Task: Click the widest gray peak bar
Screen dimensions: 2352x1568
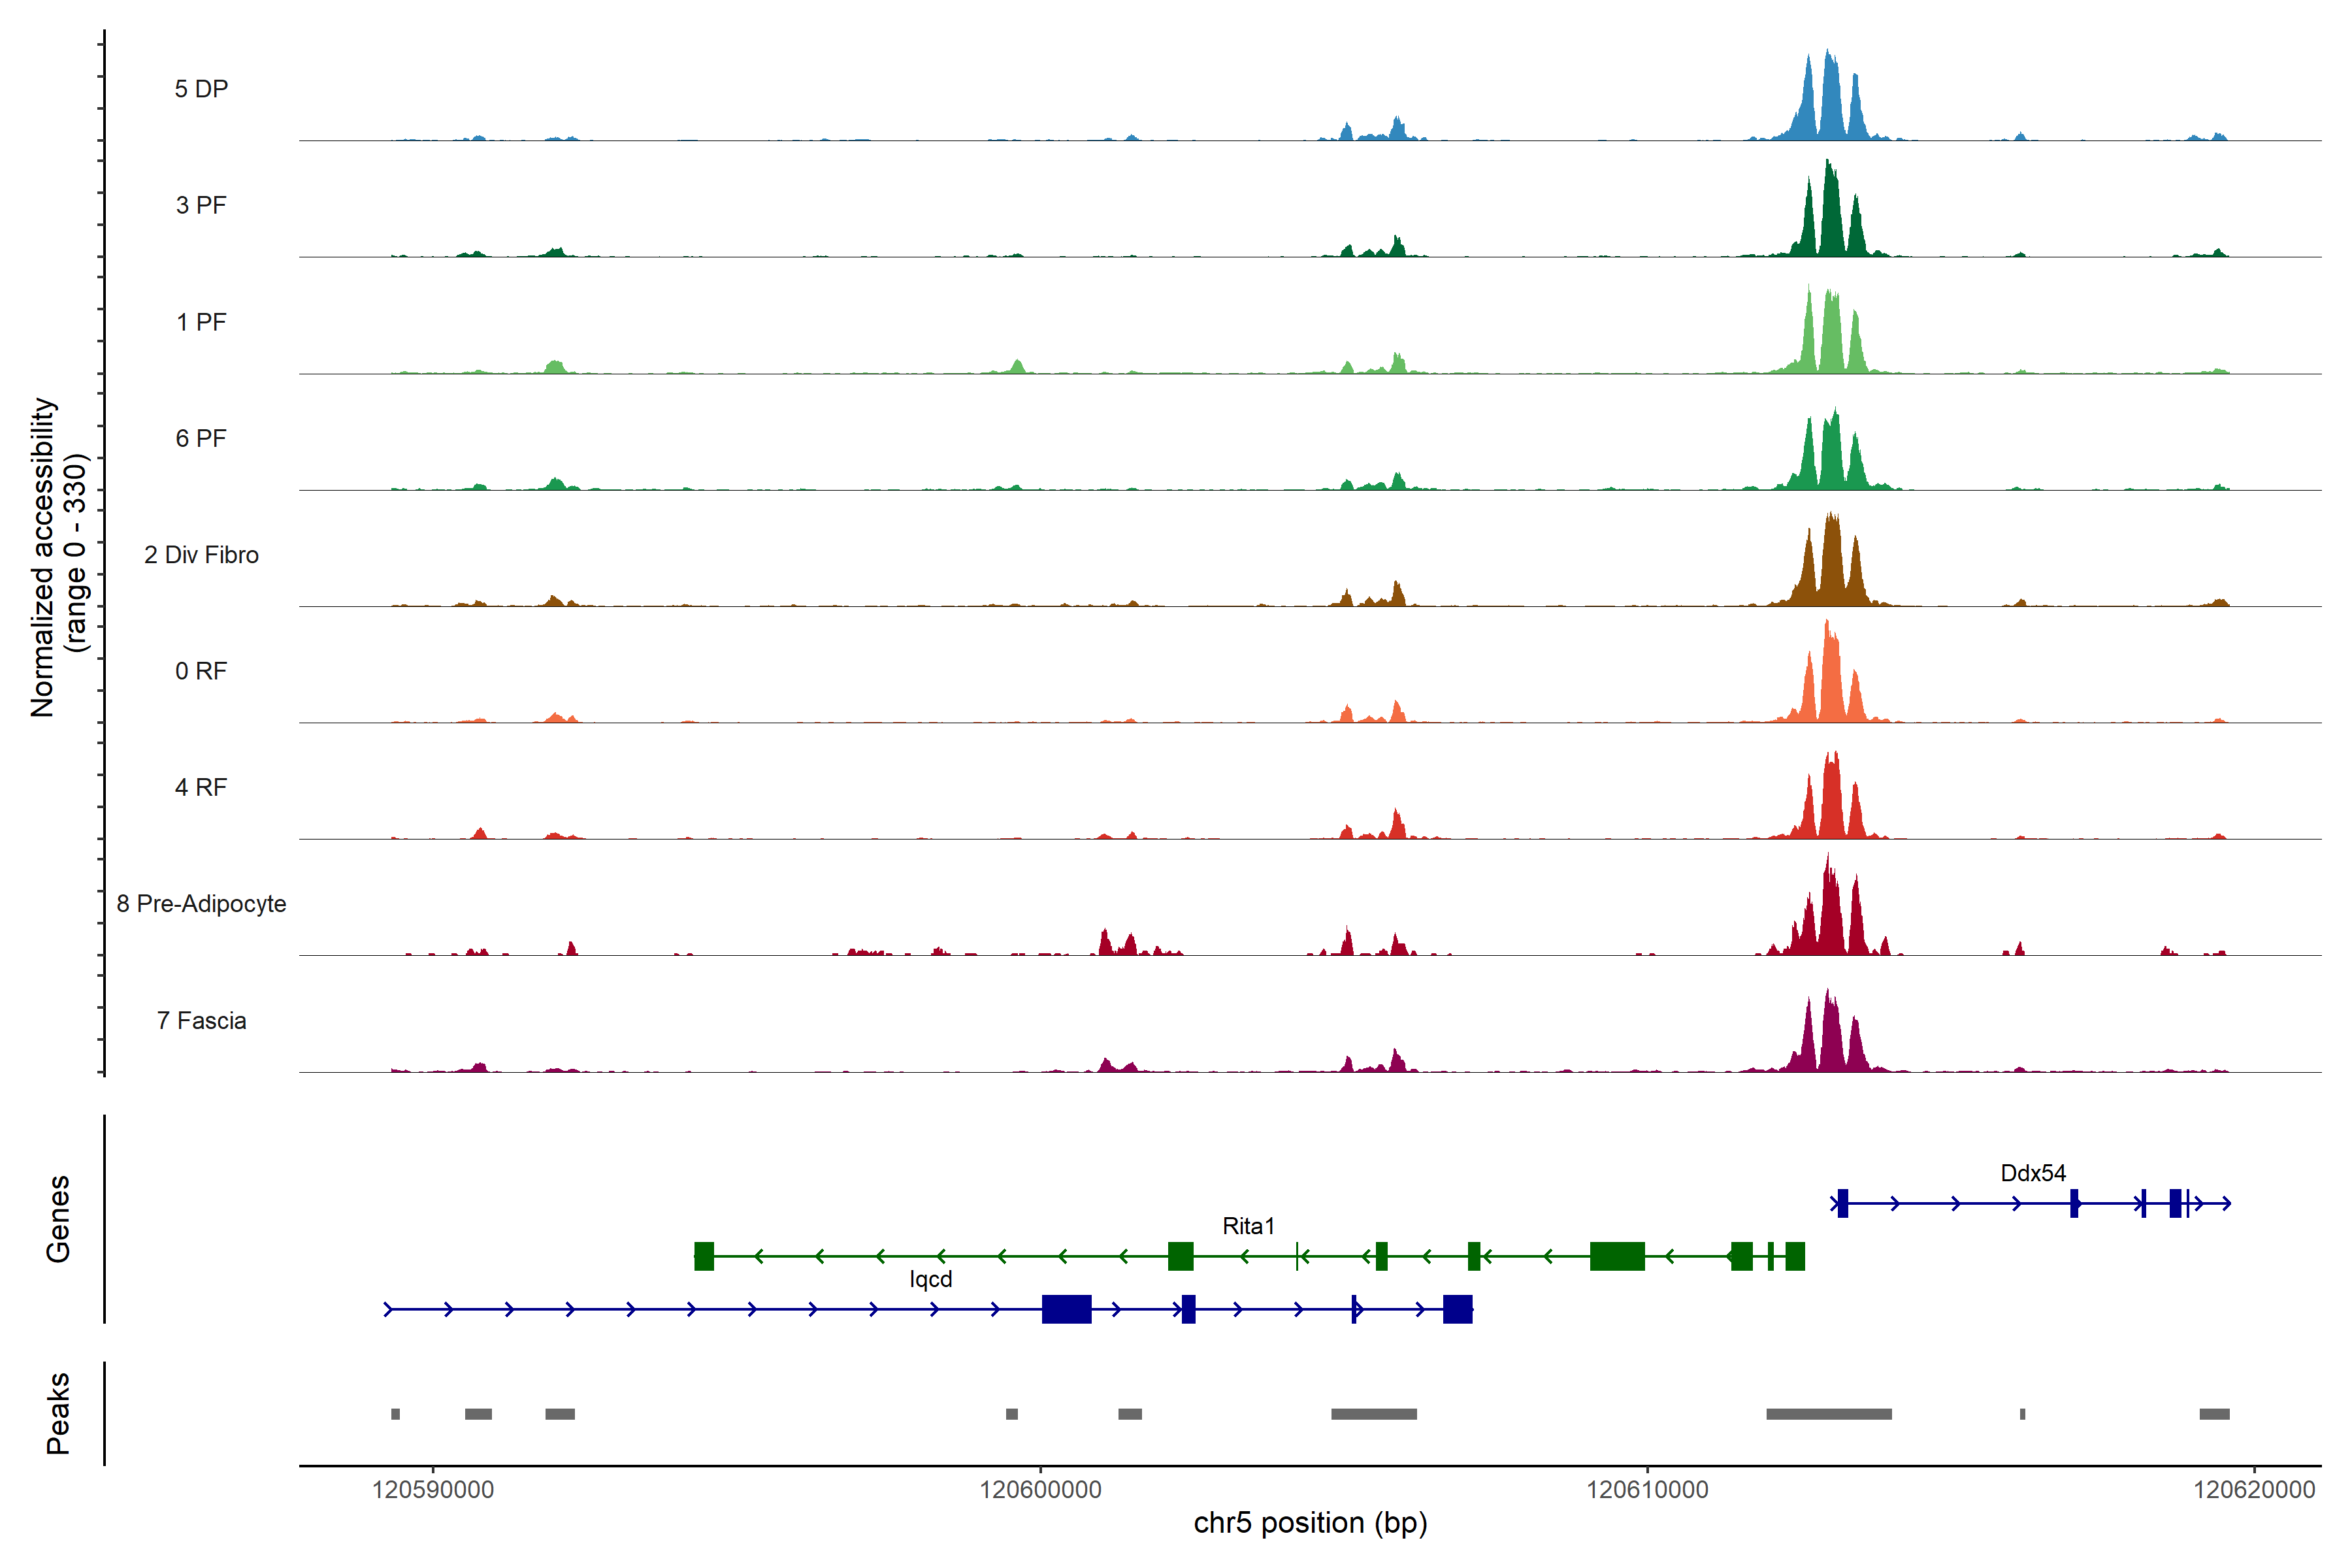Action: pos(1828,1414)
